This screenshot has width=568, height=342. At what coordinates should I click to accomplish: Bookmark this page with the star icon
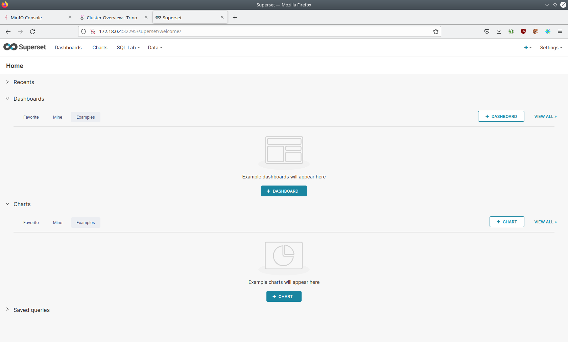pyautogui.click(x=436, y=31)
